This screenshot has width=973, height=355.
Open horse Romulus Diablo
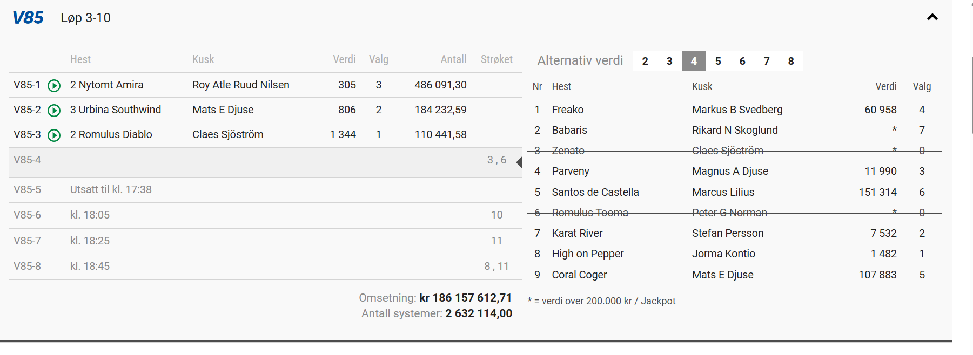click(115, 135)
